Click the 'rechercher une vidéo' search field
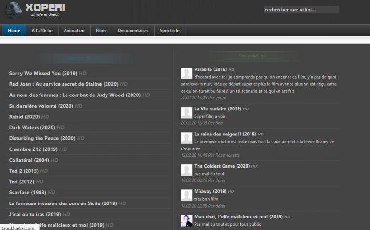The image size is (370, 230). click(x=301, y=10)
